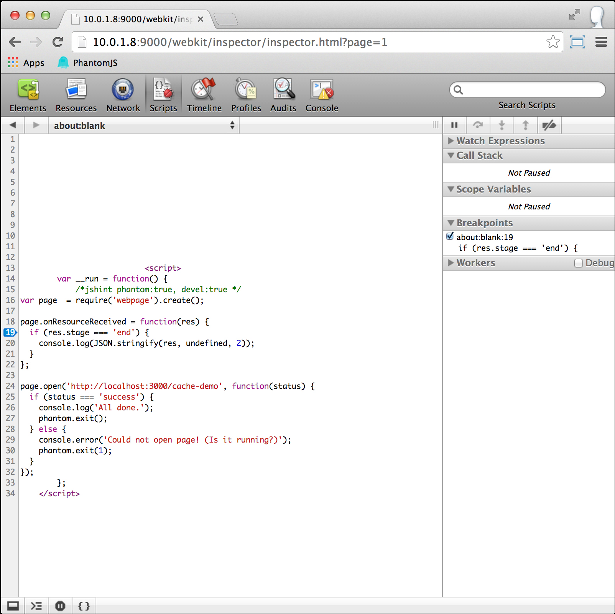Pretty print the script with braces button
This screenshot has width=615, height=614.
point(84,606)
